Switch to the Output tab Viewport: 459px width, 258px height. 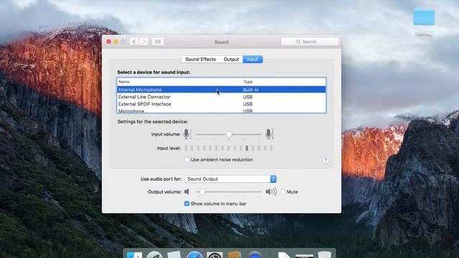tap(231, 59)
